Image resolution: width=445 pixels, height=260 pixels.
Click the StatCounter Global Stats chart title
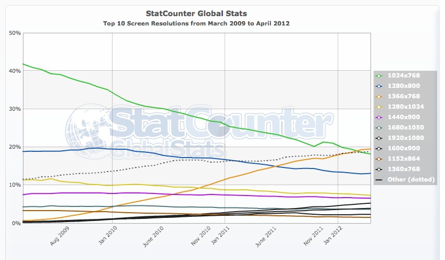(x=196, y=14)
